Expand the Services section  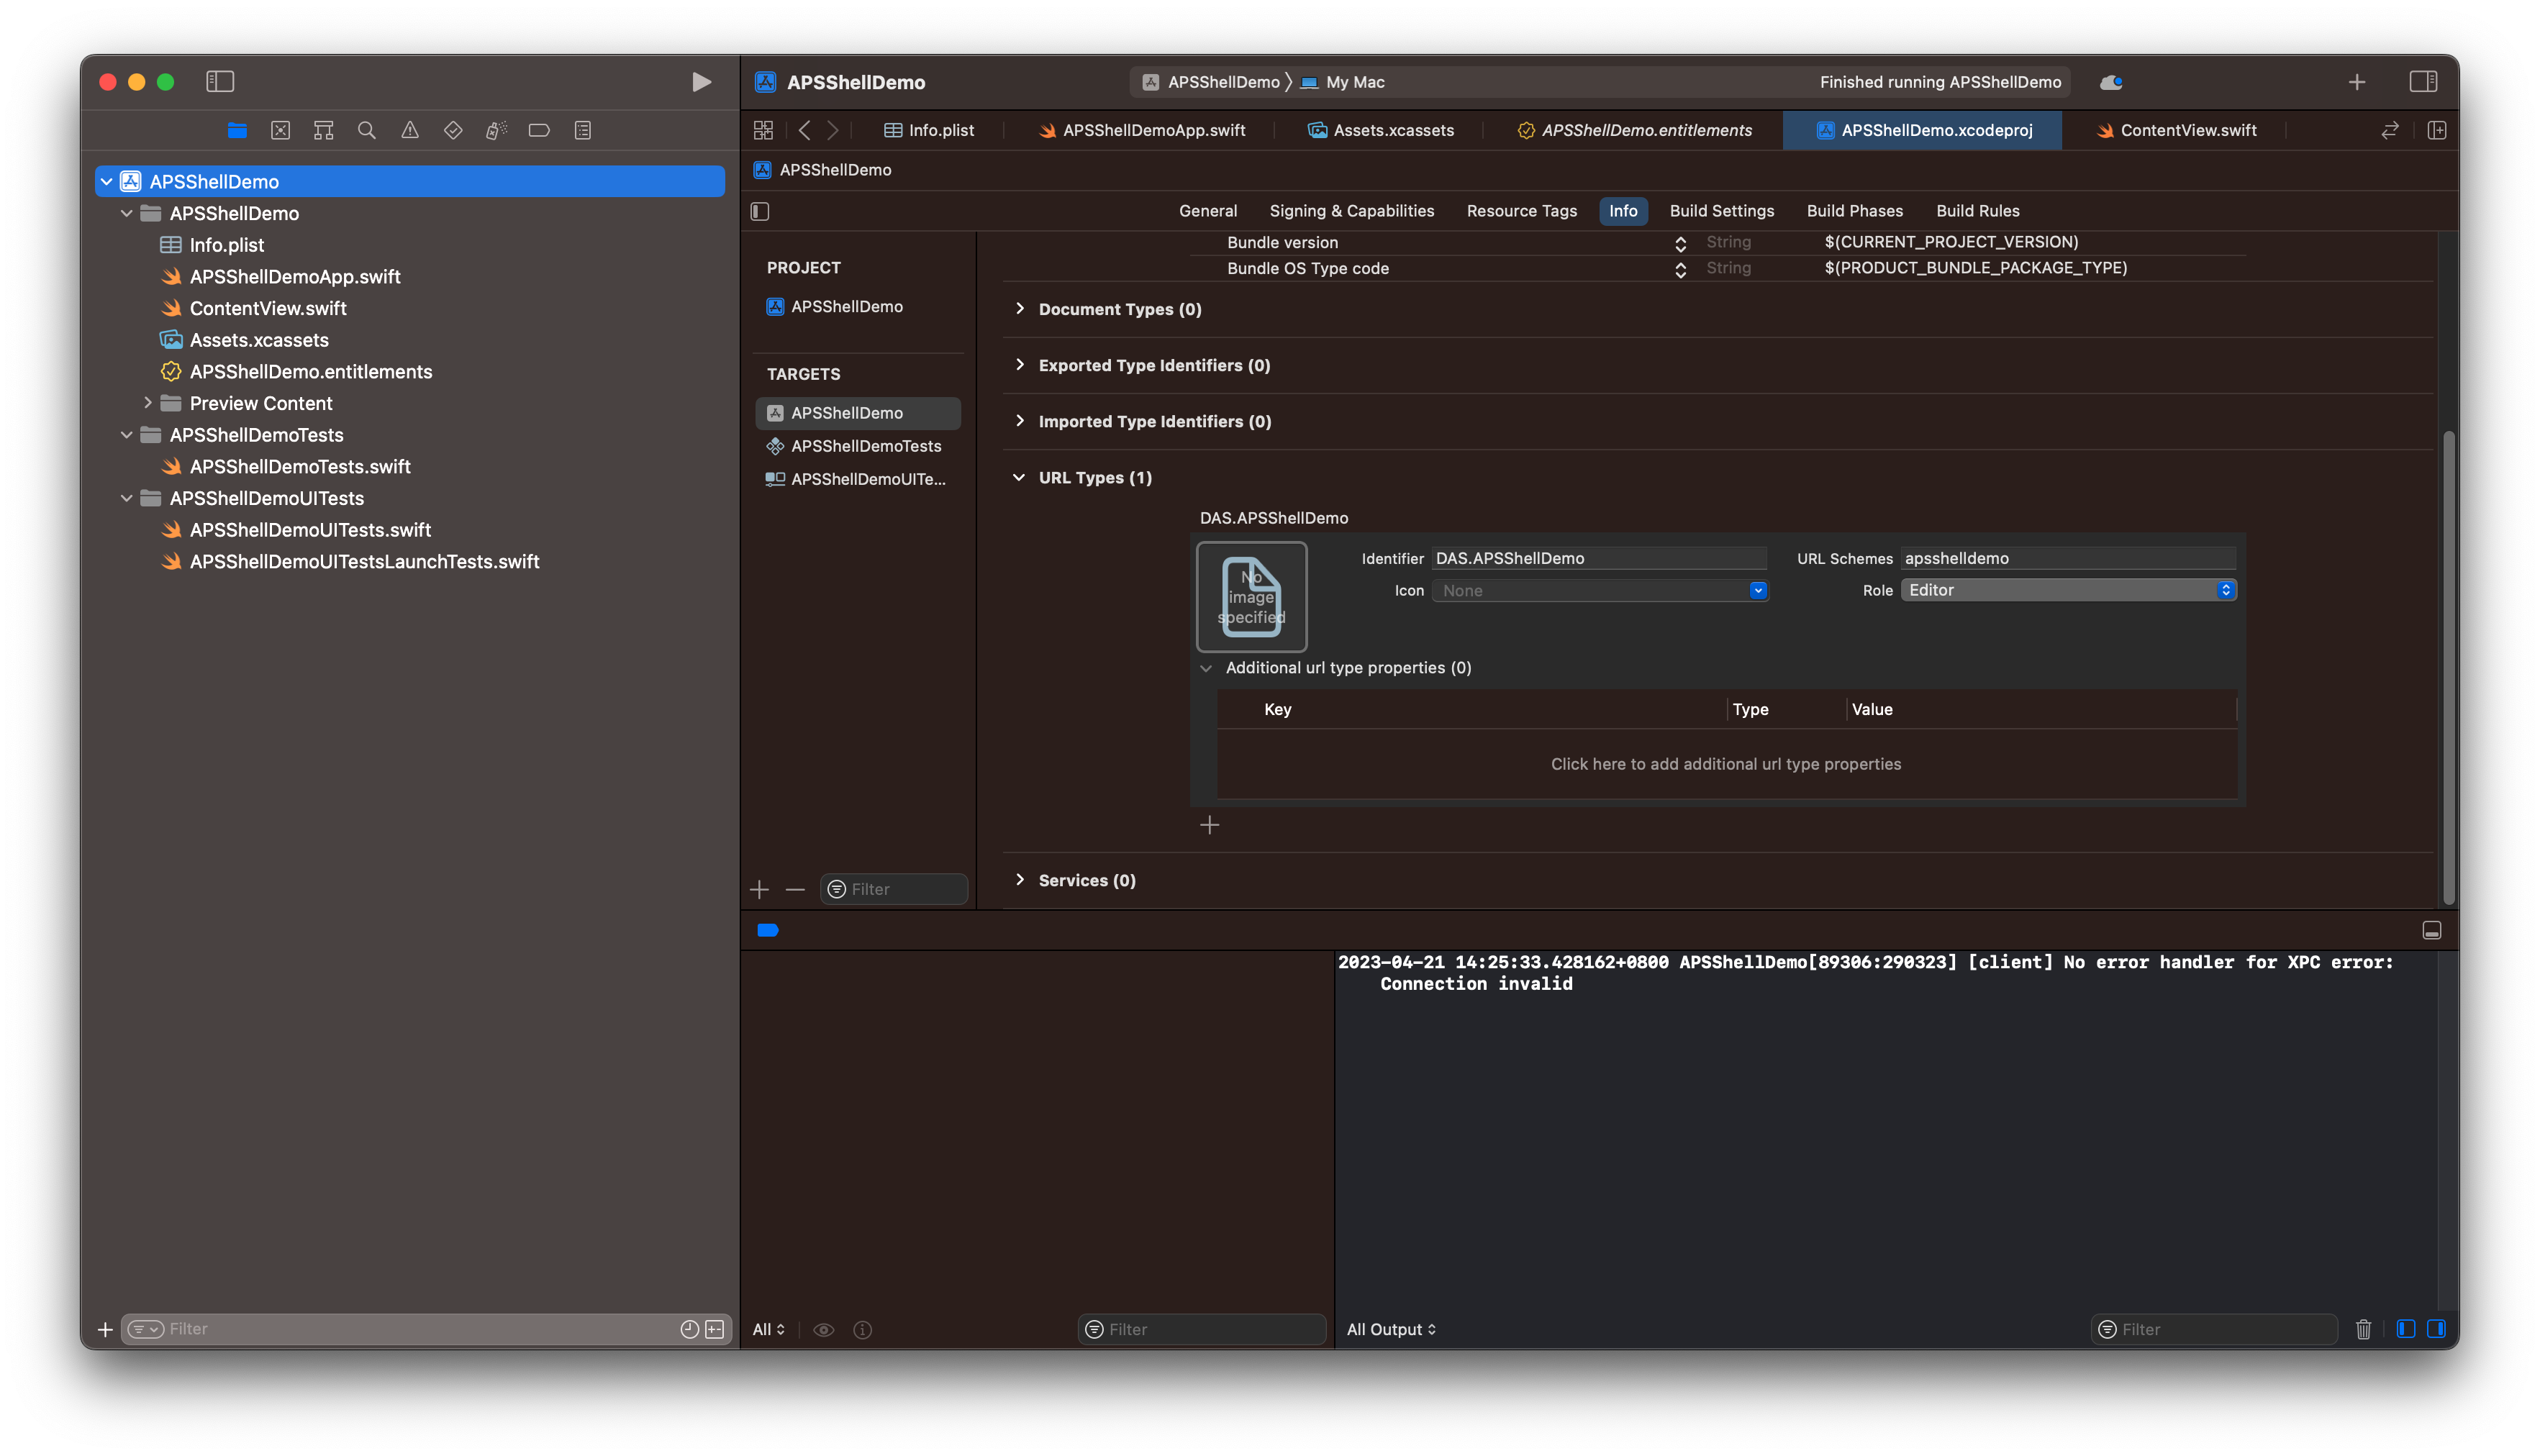1019,880
